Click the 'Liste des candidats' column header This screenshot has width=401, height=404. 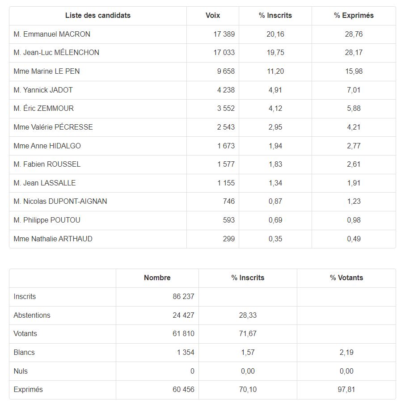coord(97,16)
